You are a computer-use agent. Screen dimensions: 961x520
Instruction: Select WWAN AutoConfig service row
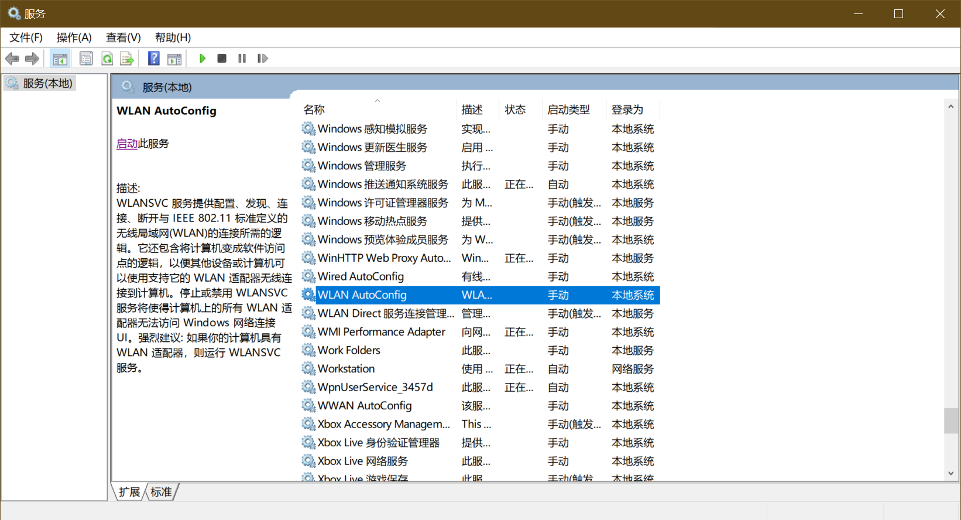pos(480,406)
